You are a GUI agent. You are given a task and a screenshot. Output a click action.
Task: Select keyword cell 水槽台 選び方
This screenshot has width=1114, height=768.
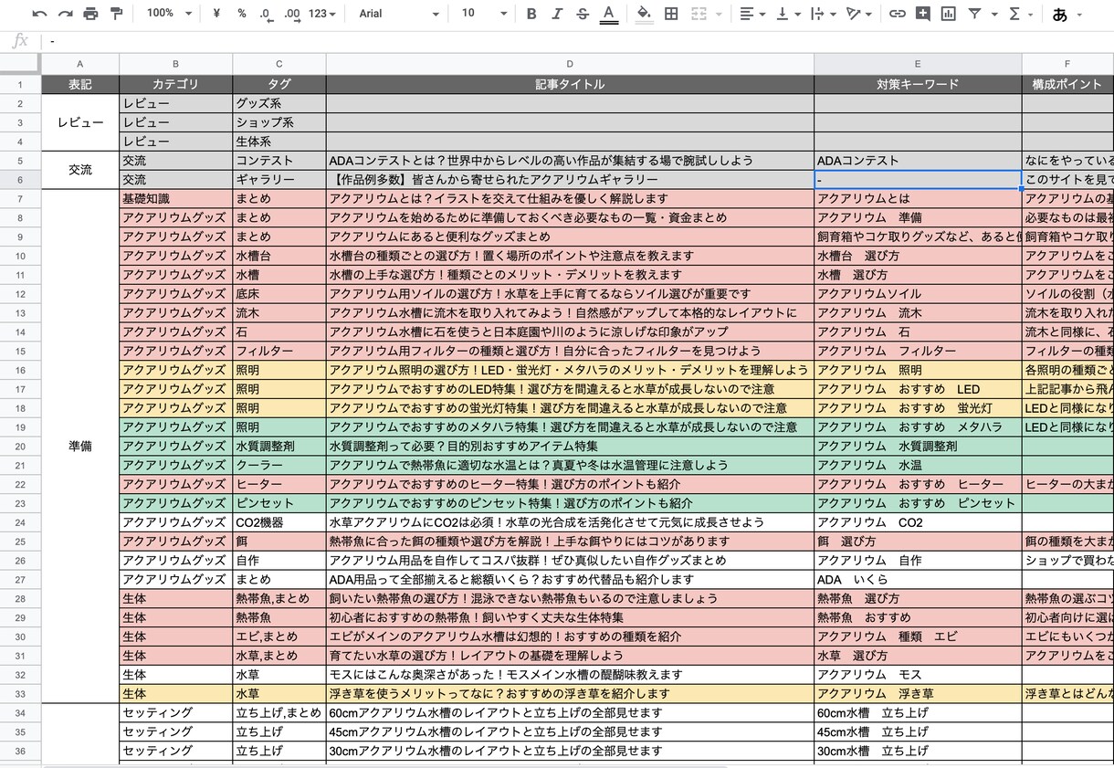918,256
